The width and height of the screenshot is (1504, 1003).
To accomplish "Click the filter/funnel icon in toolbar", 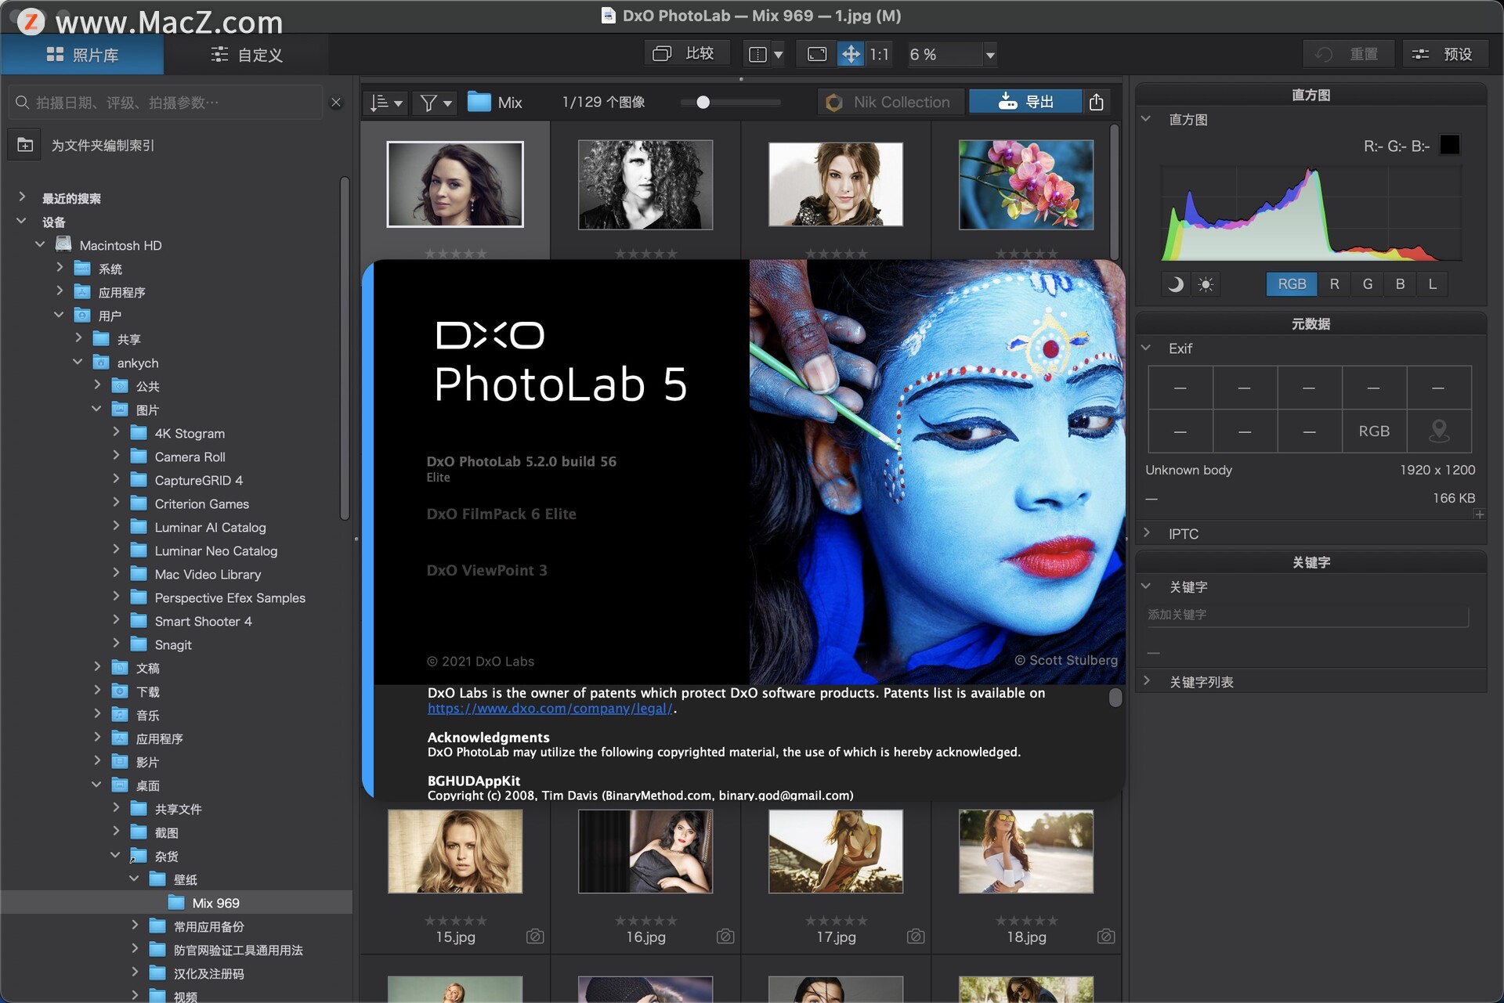I will [437, 102].
